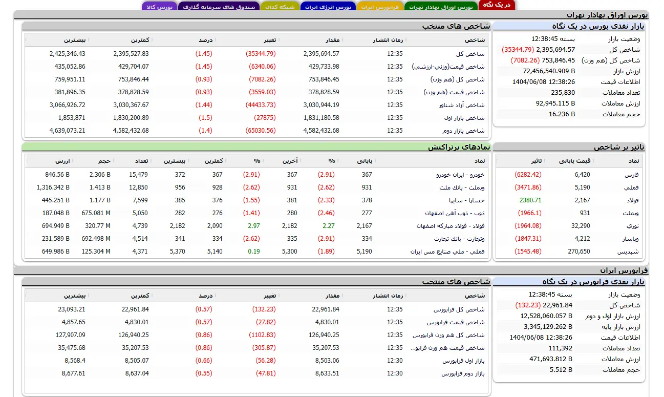The height and width of the screenshot is (397, 664).
Task: Switch to the بورس کالا tab
Action: [x=159, y=7]
